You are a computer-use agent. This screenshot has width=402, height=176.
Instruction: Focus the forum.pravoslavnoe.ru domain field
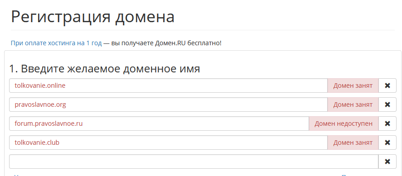159,124
